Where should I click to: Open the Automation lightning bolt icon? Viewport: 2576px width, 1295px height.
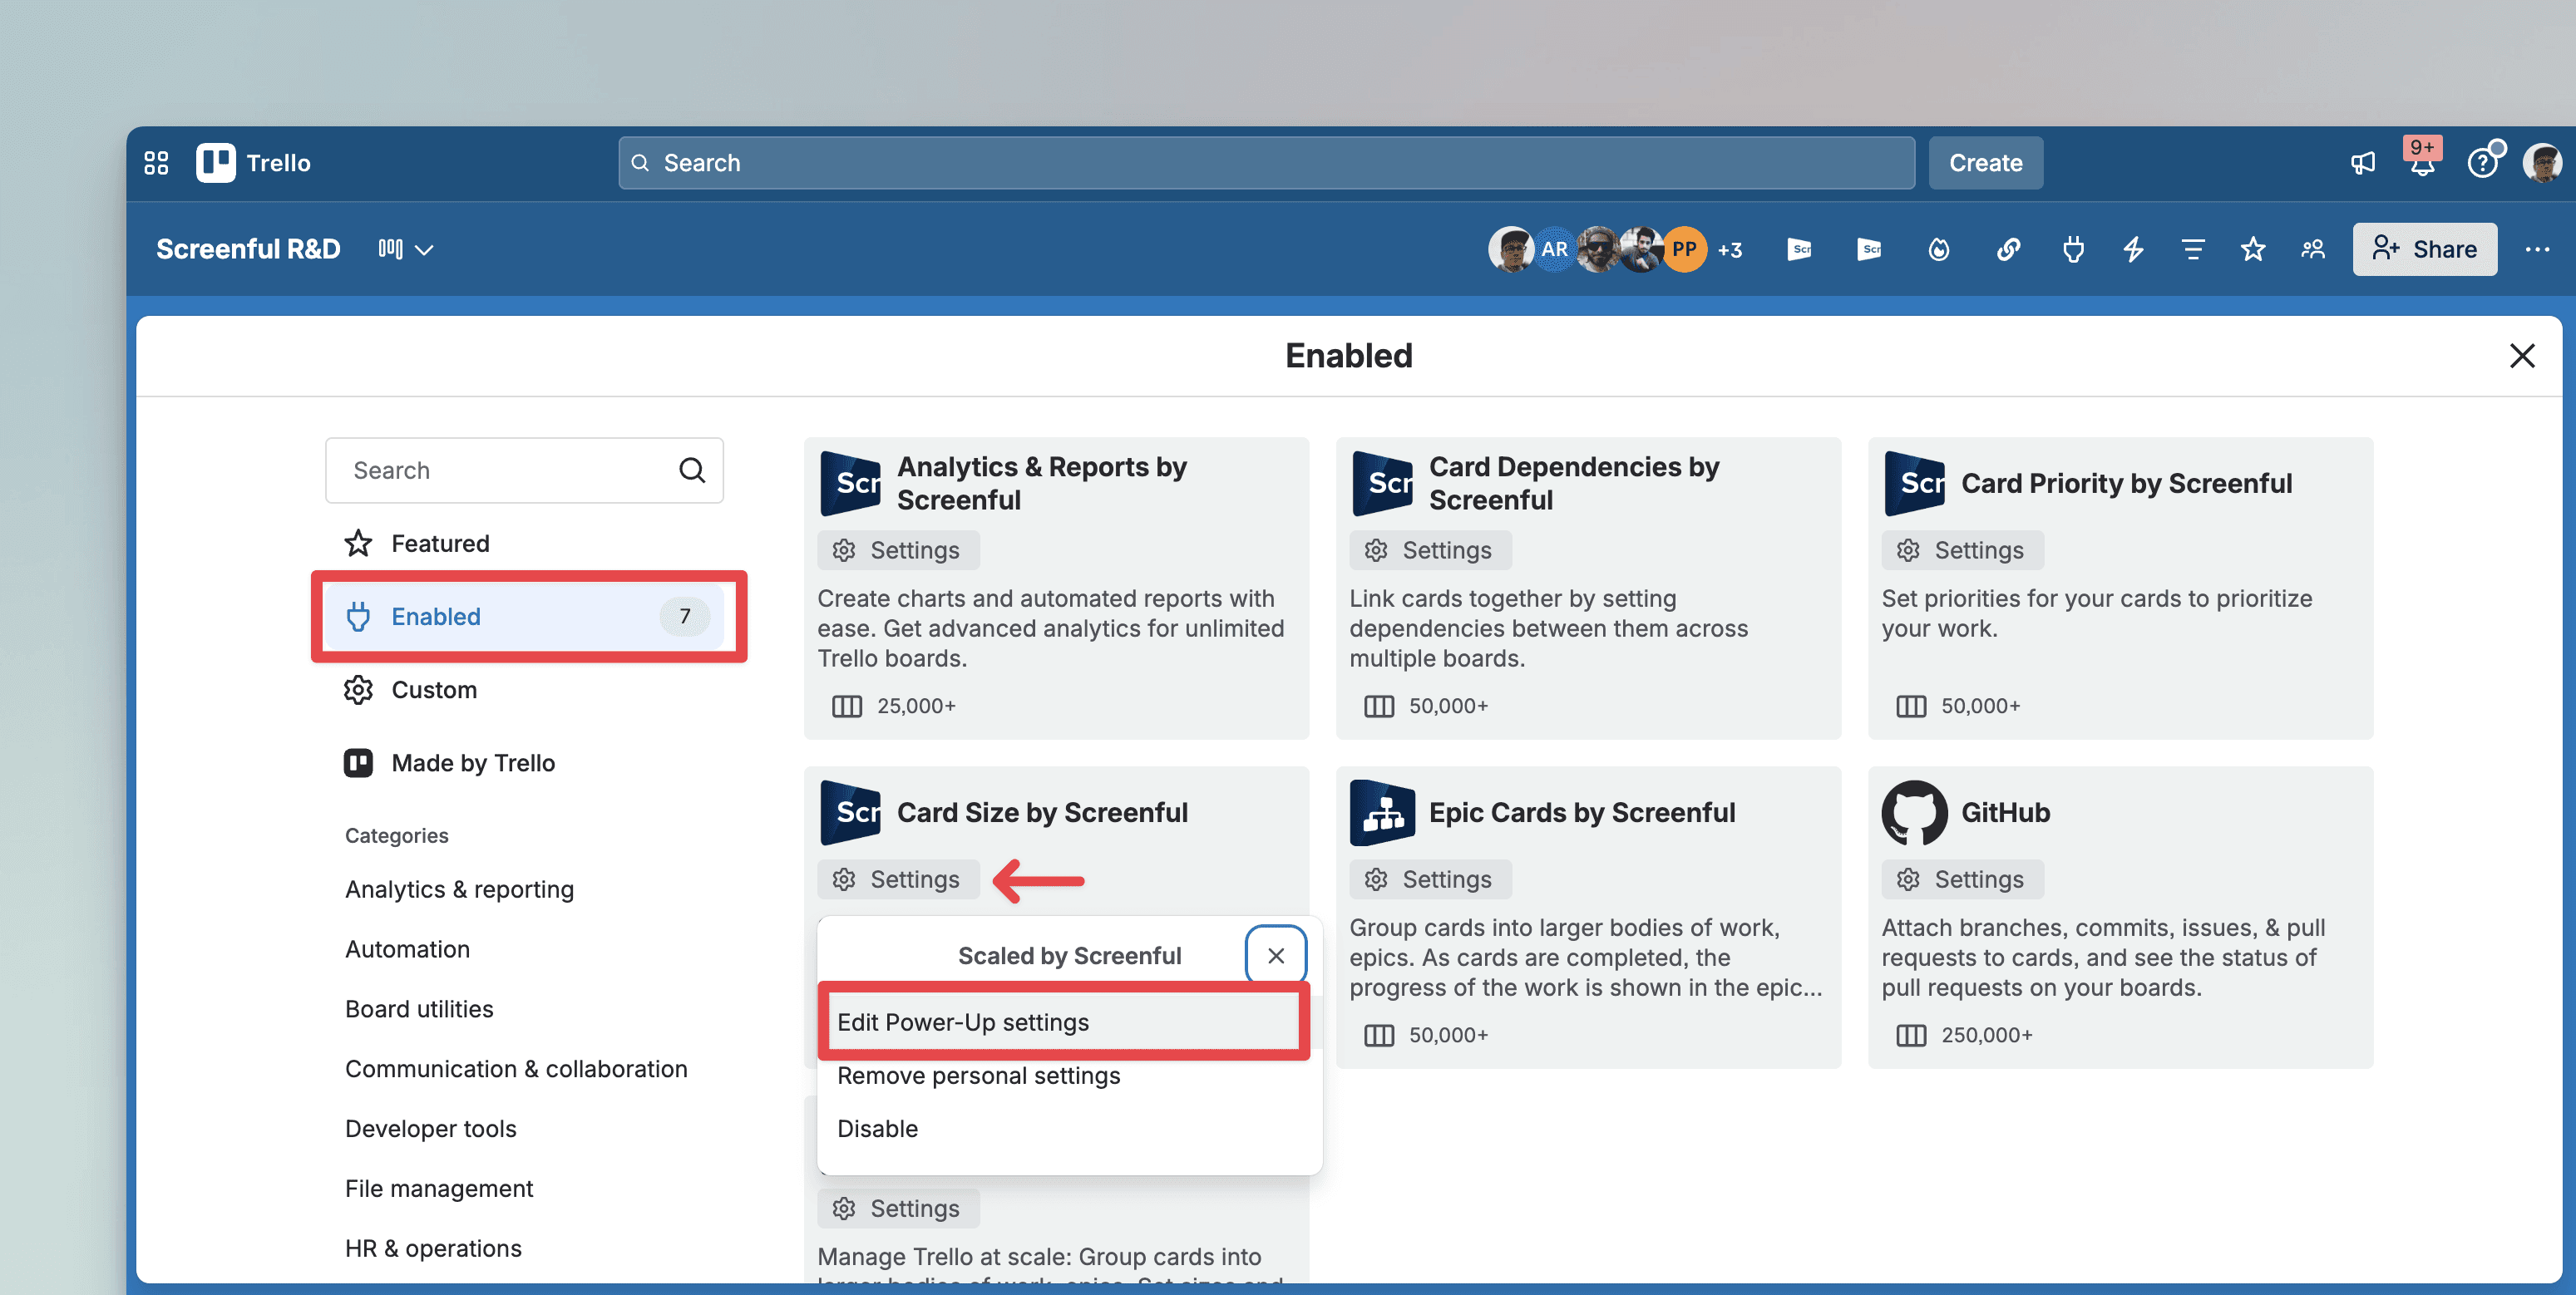point(2132,249)
